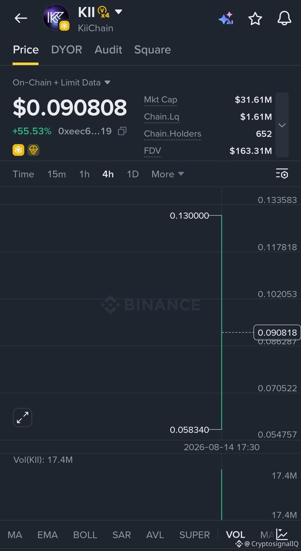Viewport: 301px width, 551px height.
Task: Select the 1D timeframe
Action: (x=133, y=174)
